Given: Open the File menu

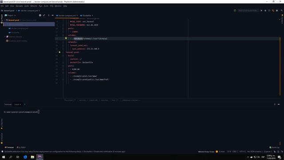Looking at the screenshot, I should pos(2,6).
